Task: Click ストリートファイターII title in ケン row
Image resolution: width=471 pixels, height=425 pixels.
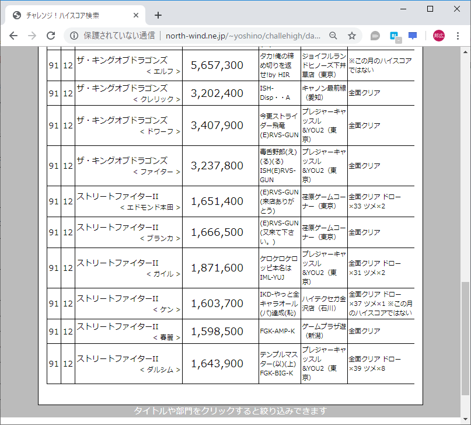Action: pyautogui.click(x=117, y=298)
